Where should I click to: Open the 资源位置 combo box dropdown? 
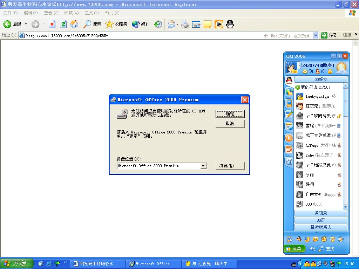(203, 166)
